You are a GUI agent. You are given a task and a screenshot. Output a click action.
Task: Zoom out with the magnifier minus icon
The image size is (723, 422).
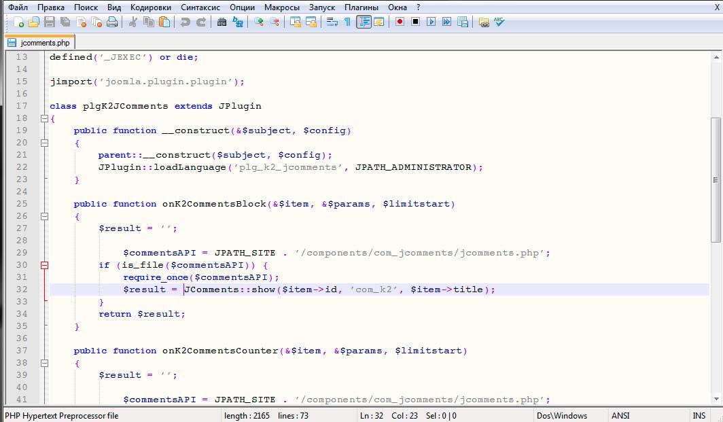coord(275,22)
